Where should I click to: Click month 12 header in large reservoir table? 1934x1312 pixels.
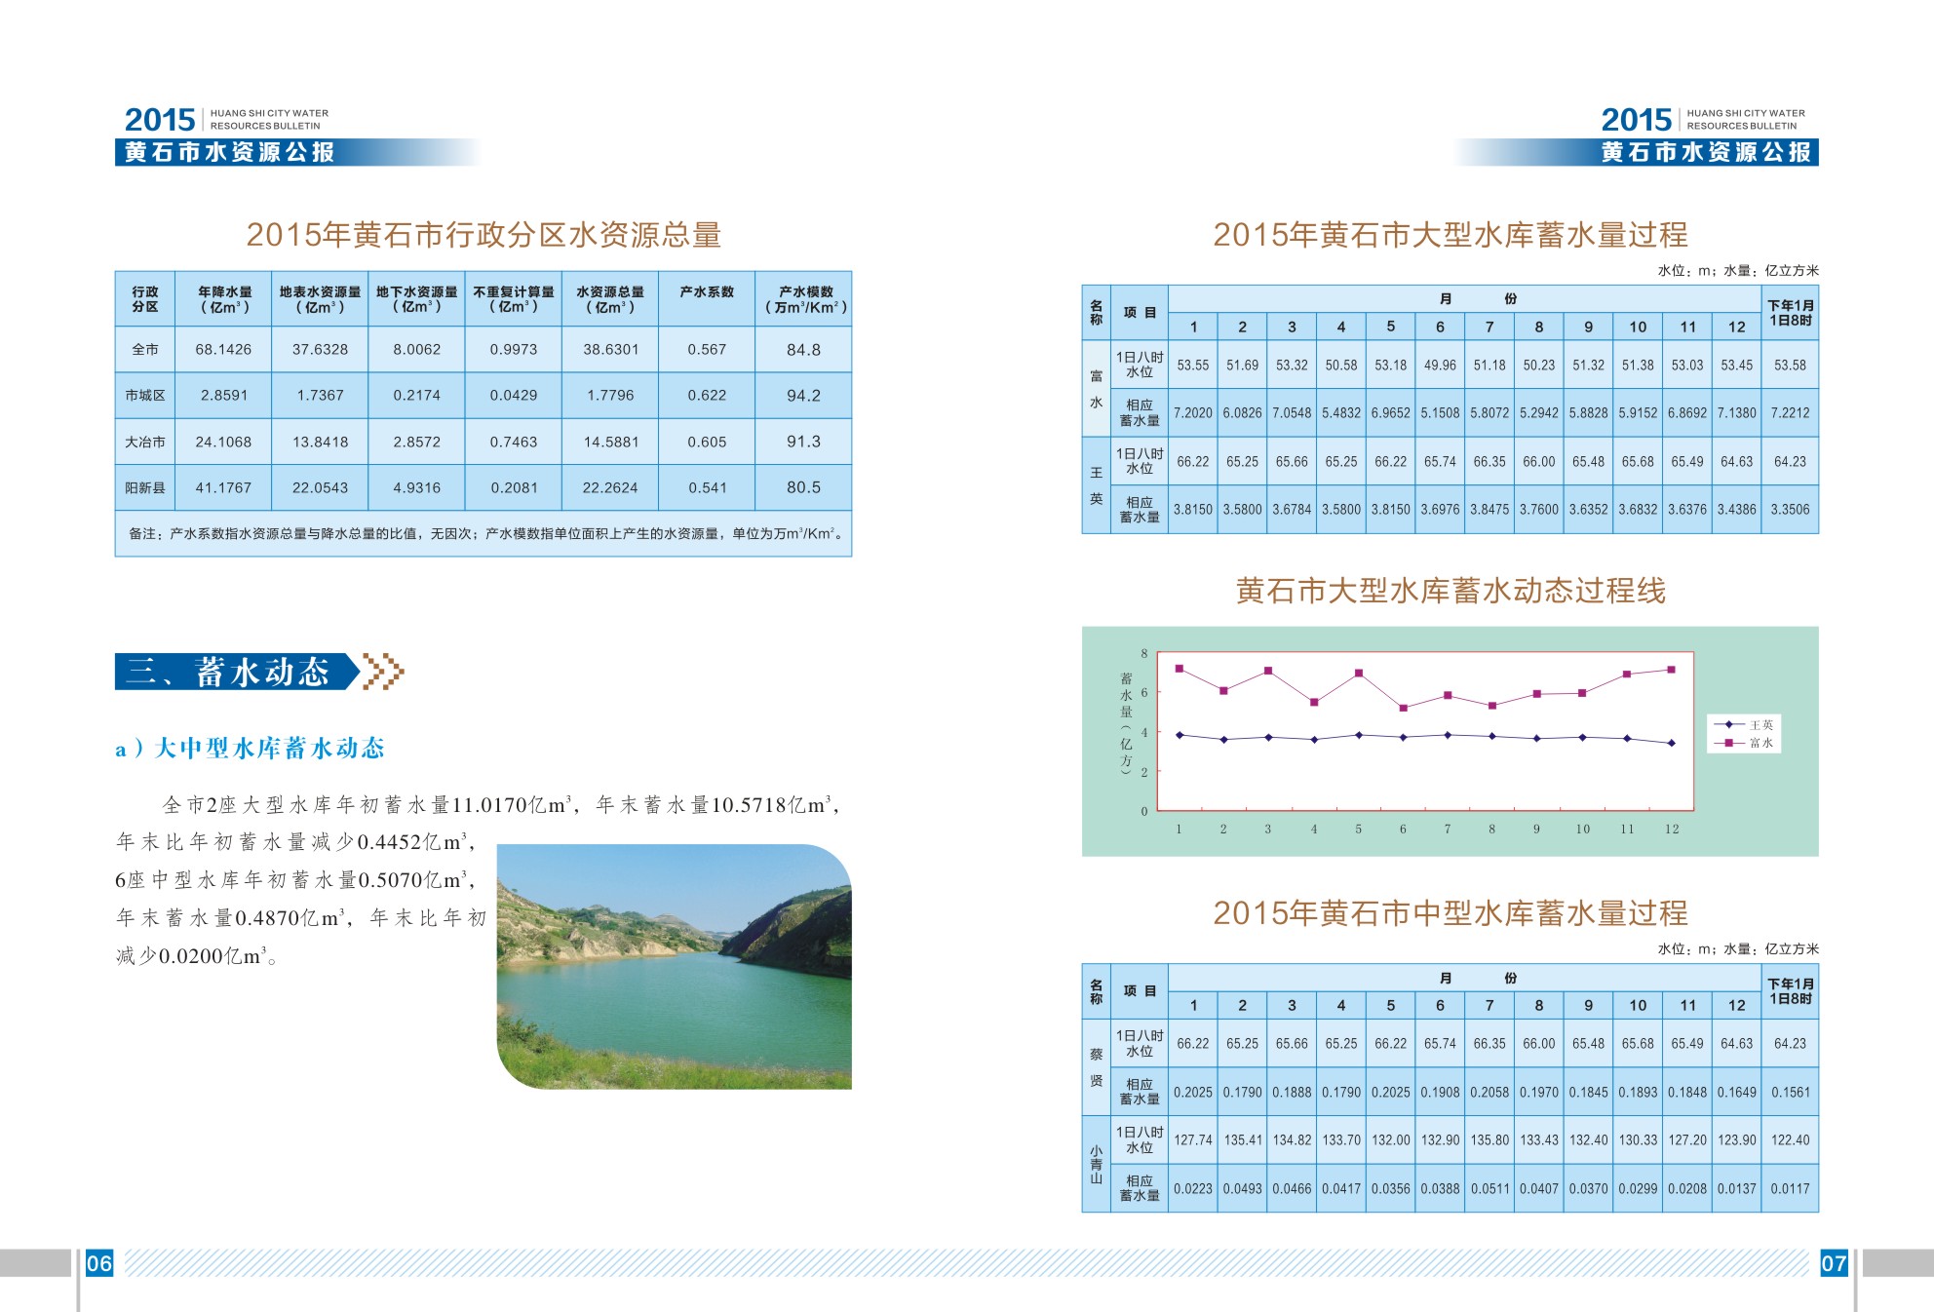[x=1736, y=327]
